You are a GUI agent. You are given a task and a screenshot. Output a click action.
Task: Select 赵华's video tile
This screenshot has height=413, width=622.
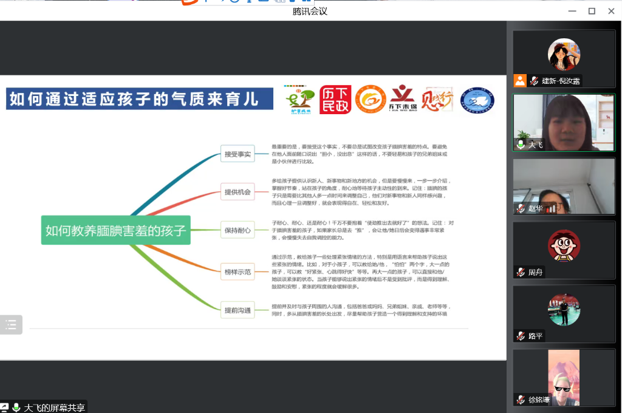coord(564,186)
